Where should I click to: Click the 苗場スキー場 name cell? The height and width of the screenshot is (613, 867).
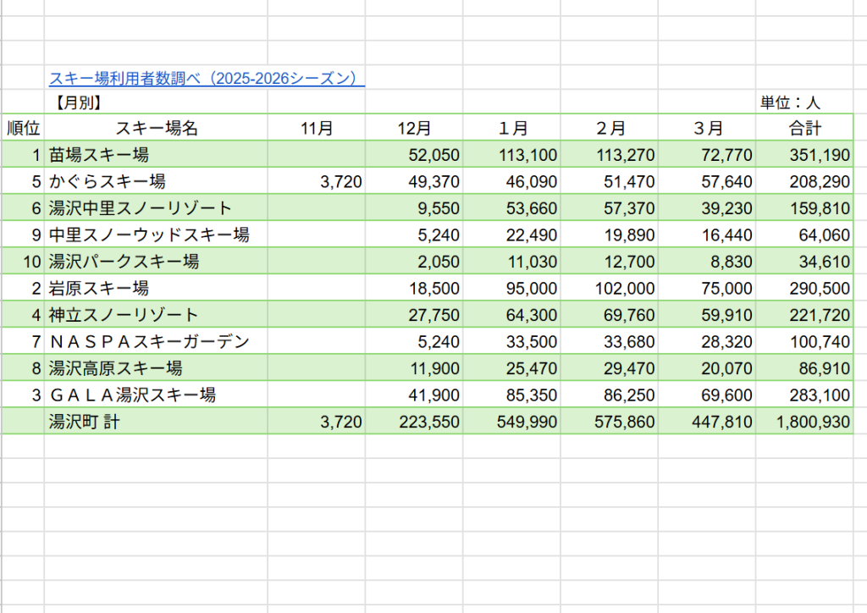[x=99, y=155]
